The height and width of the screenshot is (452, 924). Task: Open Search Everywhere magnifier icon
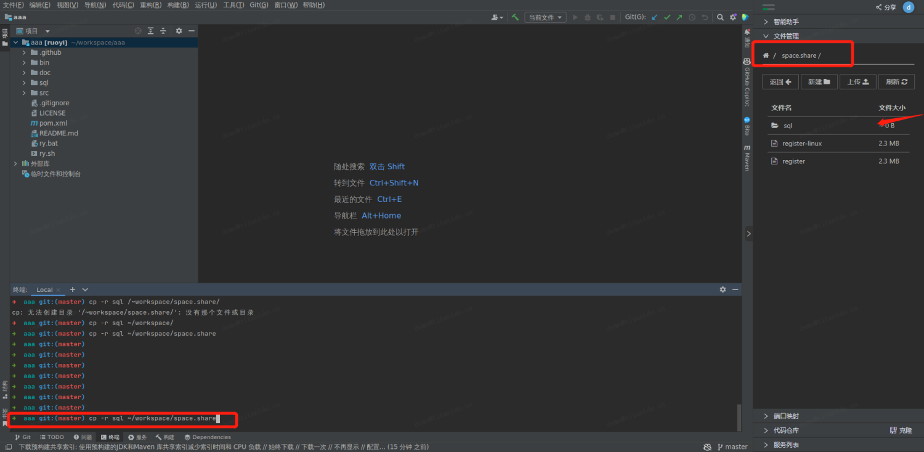point(720,17)
